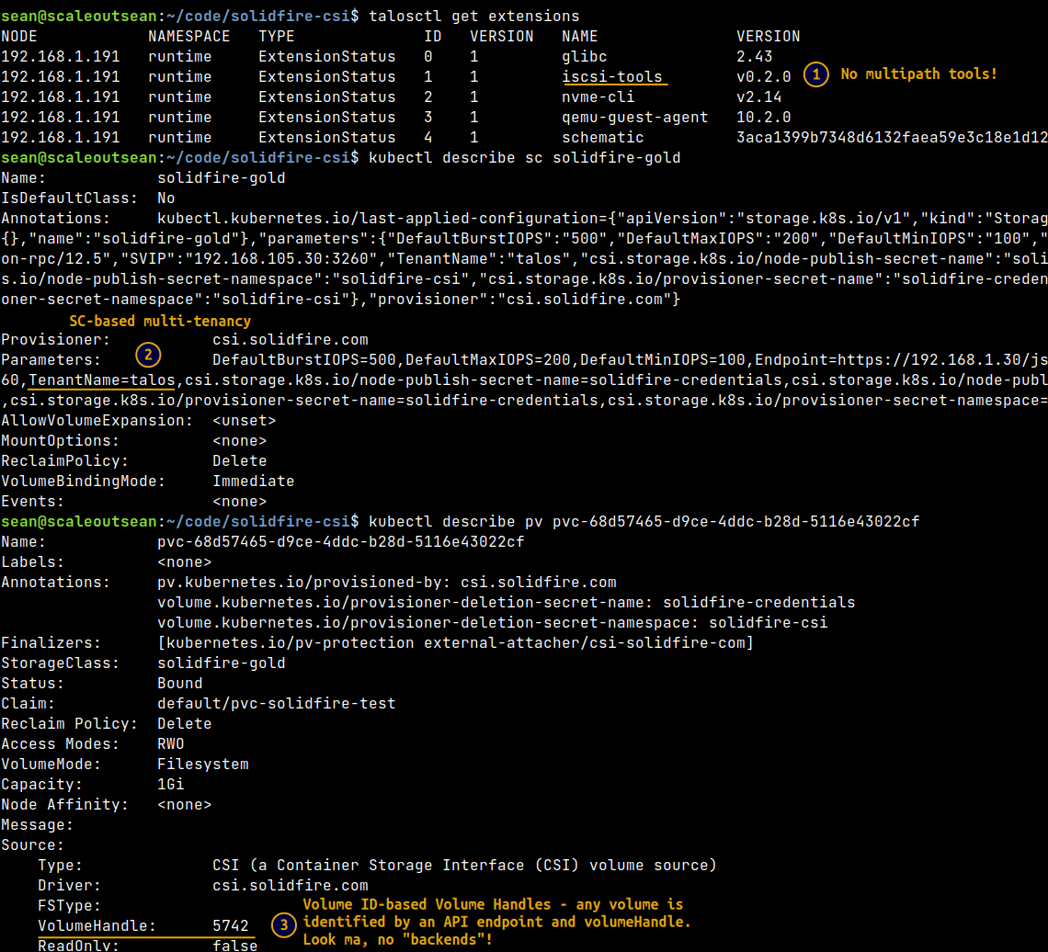
Task: Click the Finalizers value with 'kubernetes.io/pv-protection'
Action: point(455,642)
